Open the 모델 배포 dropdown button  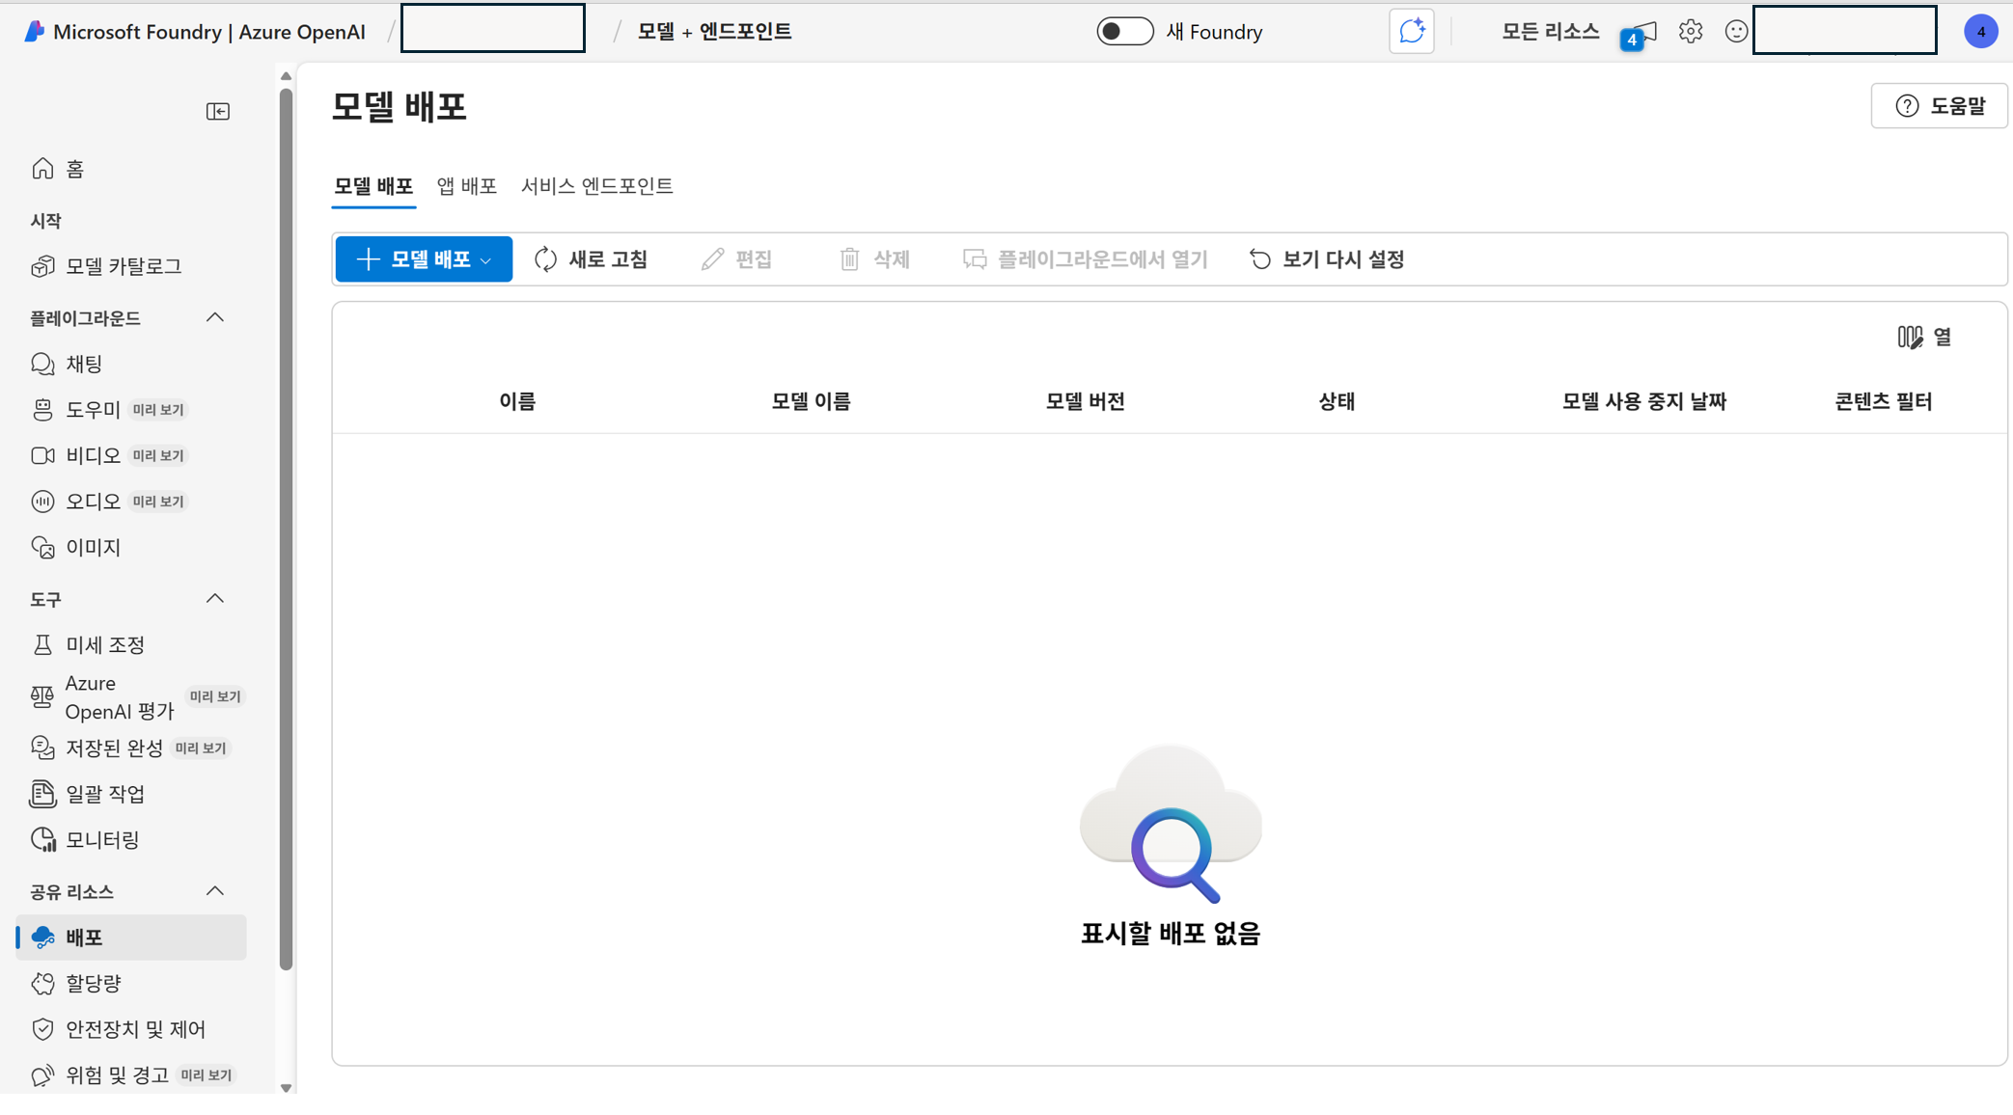pyautogui.click(x=424, y=259)
